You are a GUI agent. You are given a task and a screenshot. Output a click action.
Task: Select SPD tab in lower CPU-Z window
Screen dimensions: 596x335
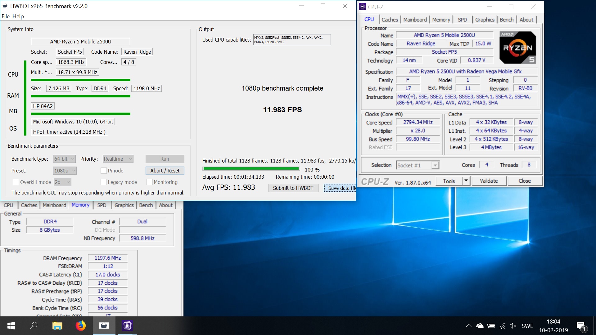point(102,205)
